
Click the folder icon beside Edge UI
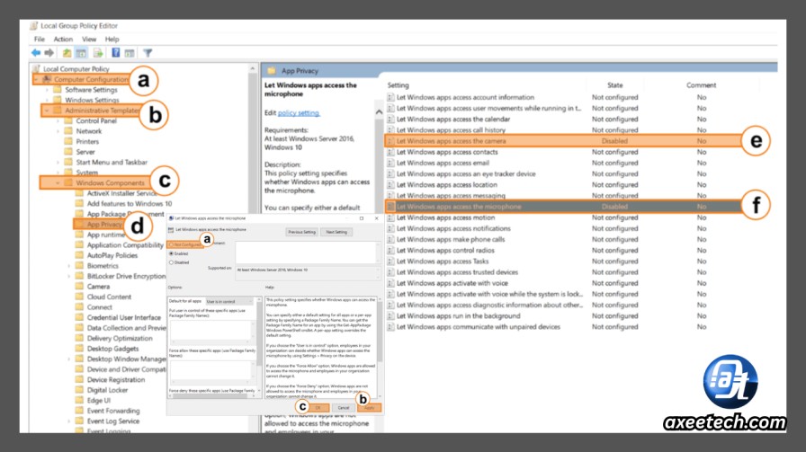coord(79,400)
